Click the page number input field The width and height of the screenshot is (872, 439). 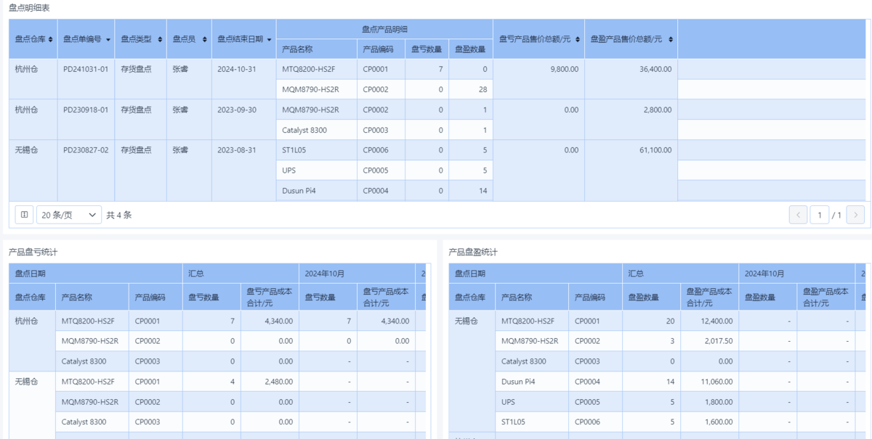point(819,215)
